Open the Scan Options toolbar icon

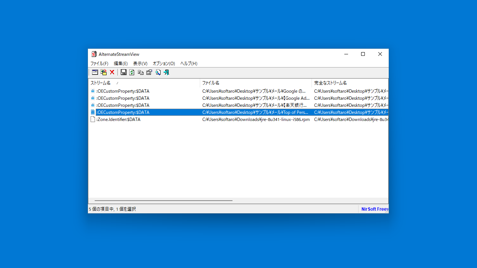point(95,72)
